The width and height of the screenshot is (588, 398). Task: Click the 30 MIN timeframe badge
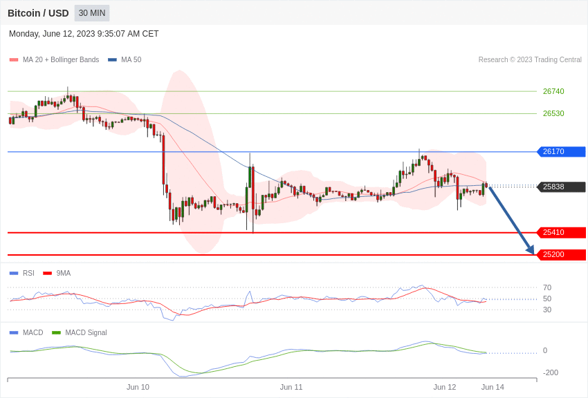click(92, 13)
